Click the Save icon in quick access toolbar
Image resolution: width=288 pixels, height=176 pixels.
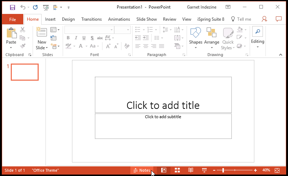tap(12, 7)
